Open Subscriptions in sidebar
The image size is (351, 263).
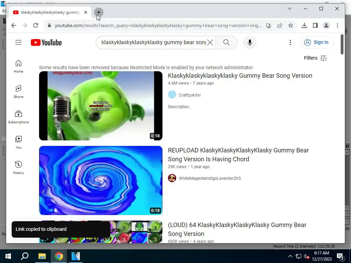point(19,117)
